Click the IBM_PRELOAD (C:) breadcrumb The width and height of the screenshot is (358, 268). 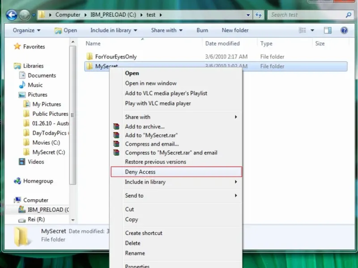point(113,15)
